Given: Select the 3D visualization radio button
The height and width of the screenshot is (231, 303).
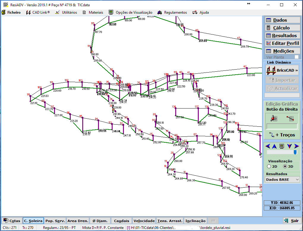Looking at the screenshot, I should point(285,166).
